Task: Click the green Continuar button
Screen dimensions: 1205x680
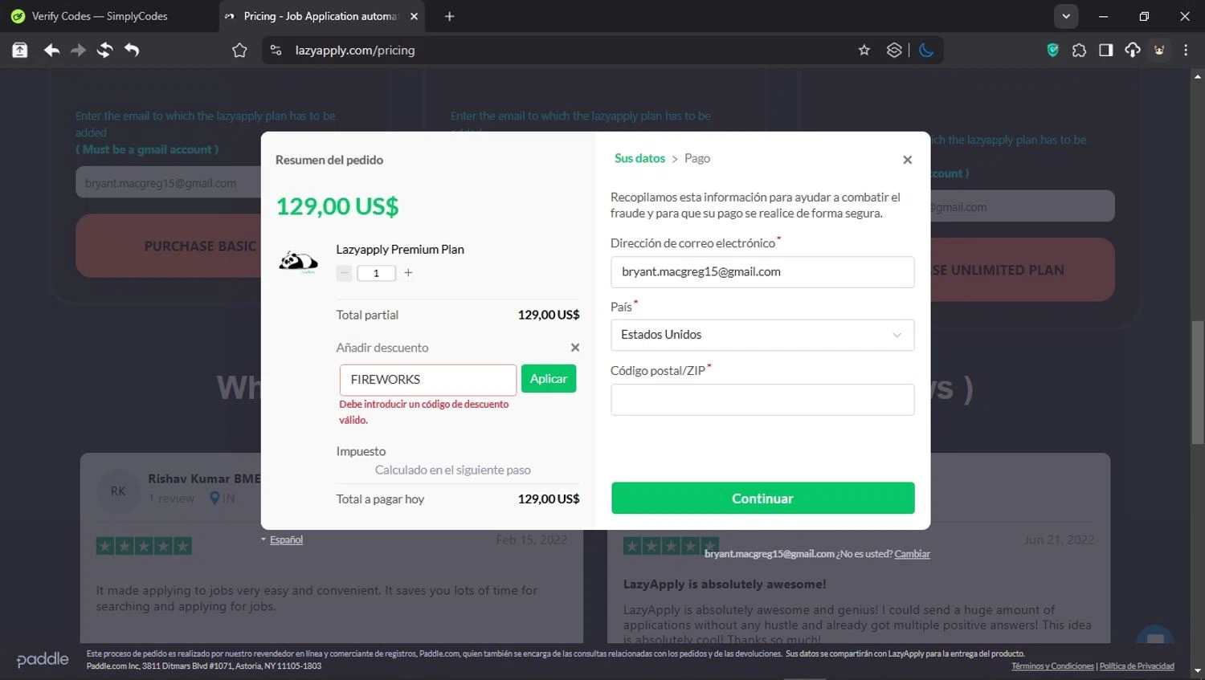Action: click(763, 498)
